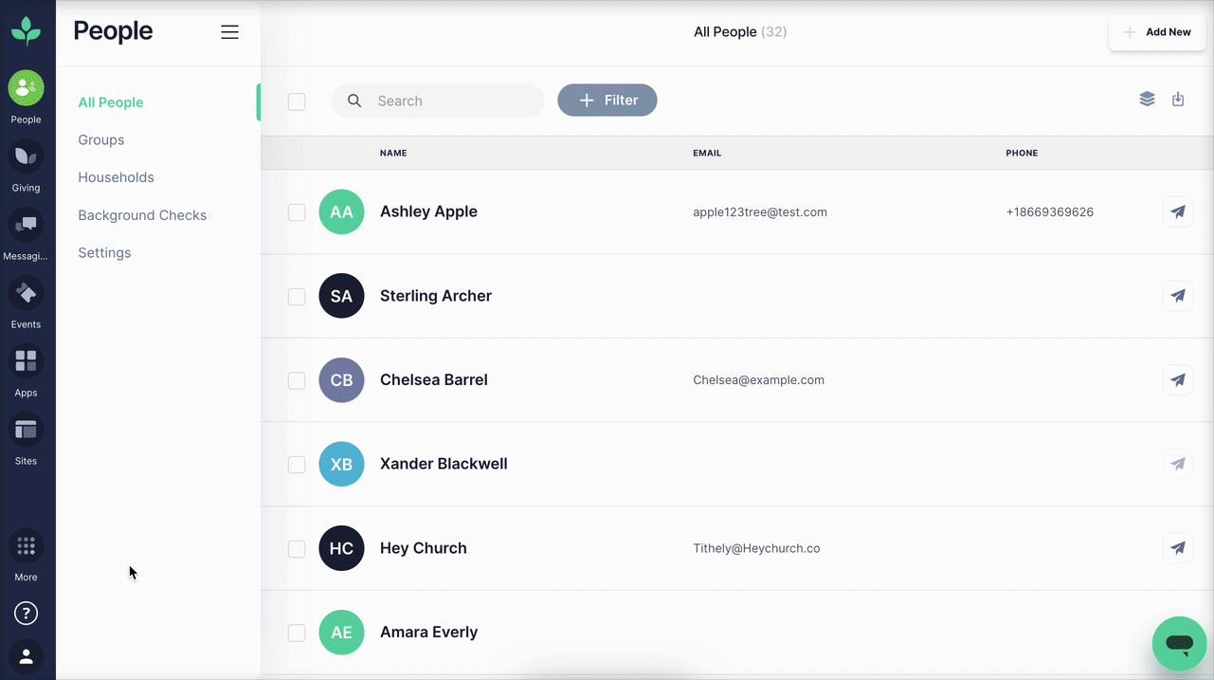Open the Giving section icon
The image size is (1214, 680).
click(26, 156)
